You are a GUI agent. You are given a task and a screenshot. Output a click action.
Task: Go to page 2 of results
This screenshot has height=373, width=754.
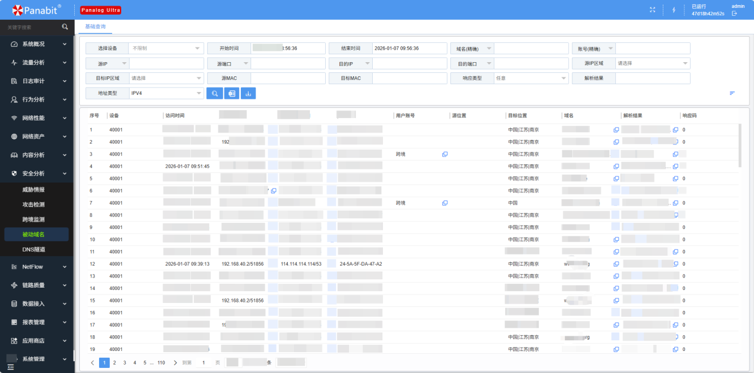pos(114,363)
